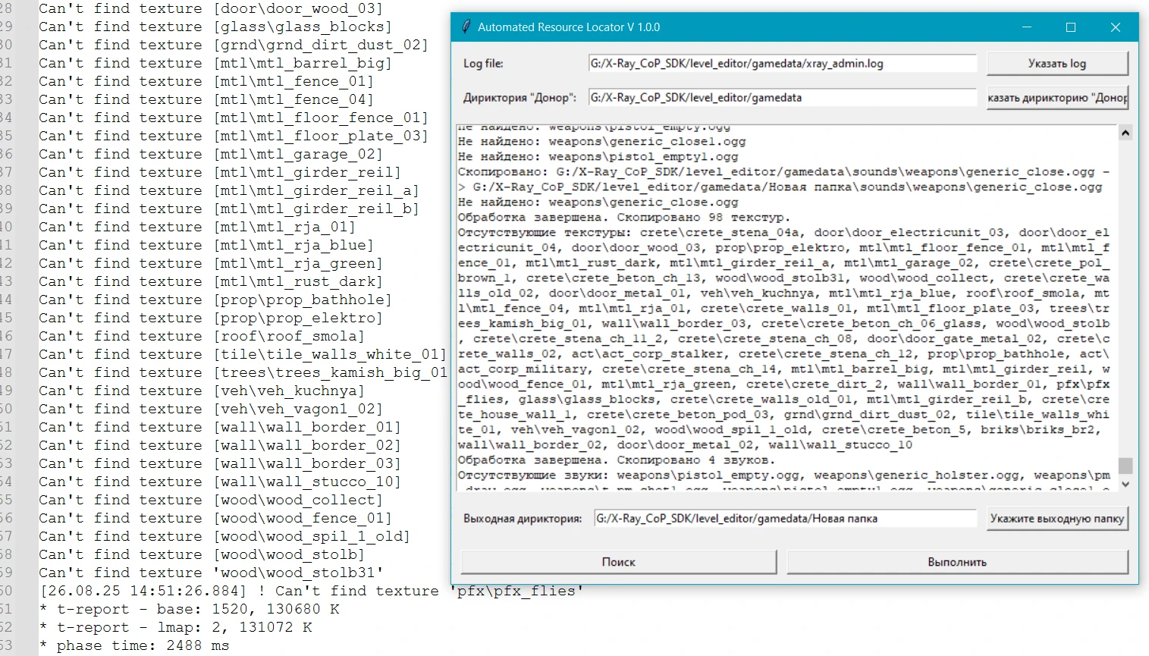Screen dimensions: 1149x656
Task: Close the Automated Resource Locator window
Action: [x=1115, y=27]
